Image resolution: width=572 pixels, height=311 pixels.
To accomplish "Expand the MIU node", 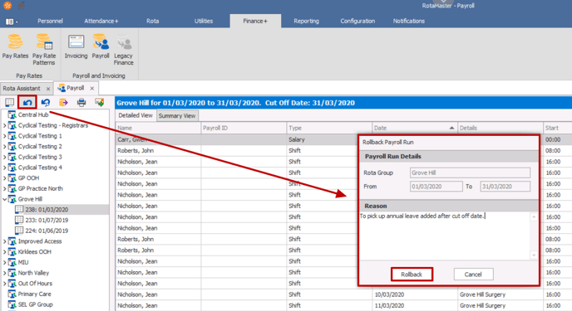I will click(4, 263).
